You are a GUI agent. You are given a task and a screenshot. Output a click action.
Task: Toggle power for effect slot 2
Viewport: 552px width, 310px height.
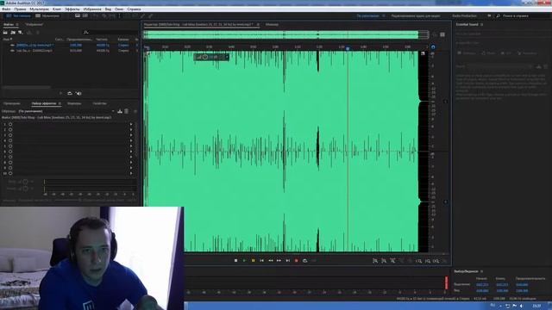[x=10, y=130]
